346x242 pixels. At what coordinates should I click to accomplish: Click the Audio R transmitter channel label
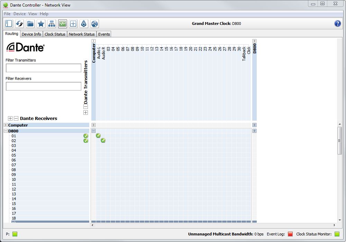click(103, 53)
